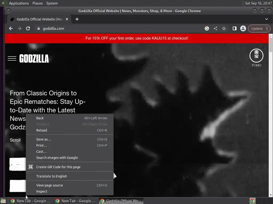Image resolution: width=273 pixels, height=204 pixels.
Task: Open the Applications menu
Action: (19, 3)
